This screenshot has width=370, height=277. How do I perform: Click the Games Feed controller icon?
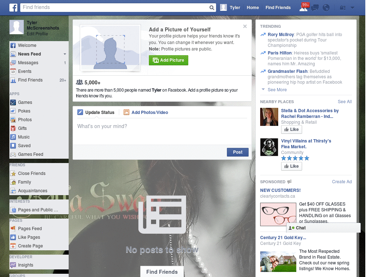tap(13, 154)
